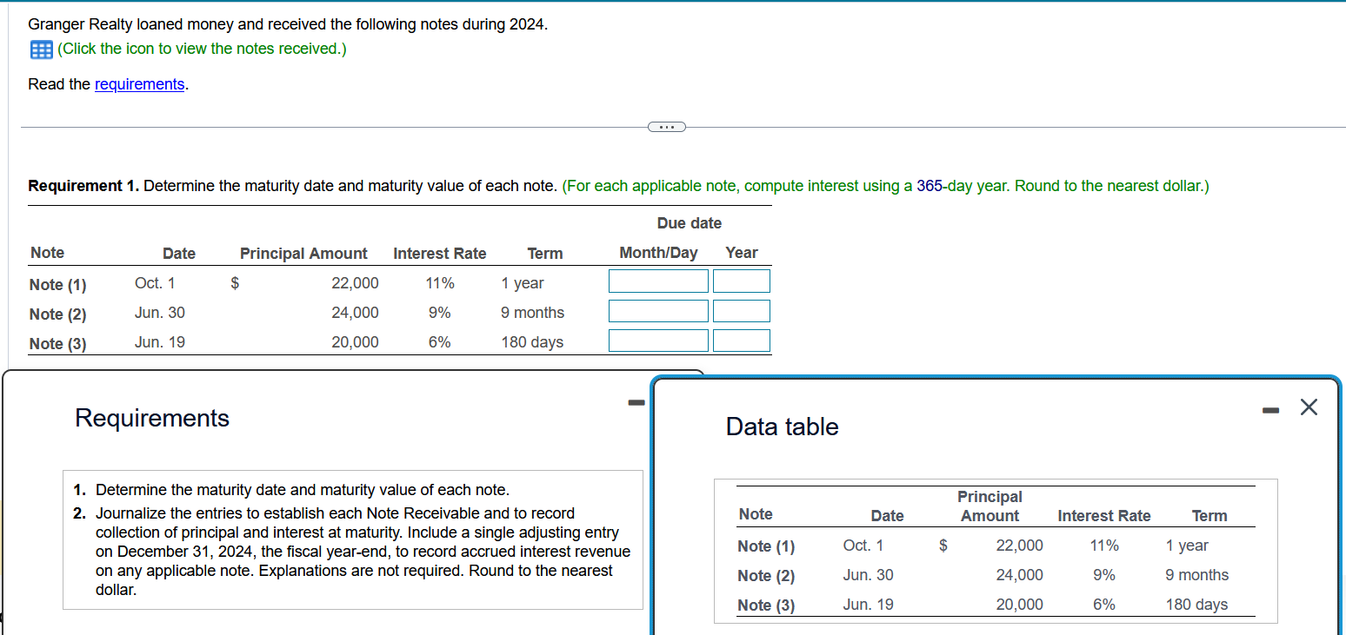1346x635 pixels.
Task: Close the Data table window
Action: tap(1309, 406)
